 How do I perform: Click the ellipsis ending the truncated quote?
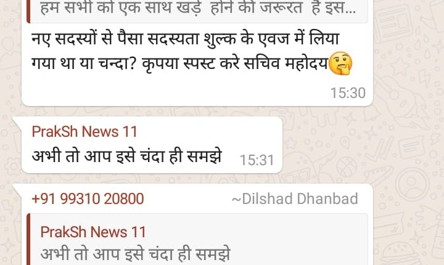click(x=349, y=10)
